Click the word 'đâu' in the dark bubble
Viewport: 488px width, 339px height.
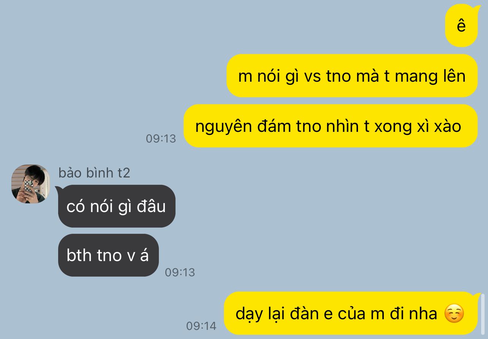click(x=151, y=206)
